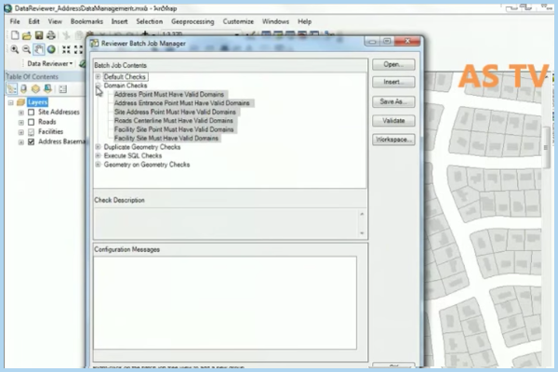Activate the Pan hand tool
558x372 pixels.
pos(39,49)
